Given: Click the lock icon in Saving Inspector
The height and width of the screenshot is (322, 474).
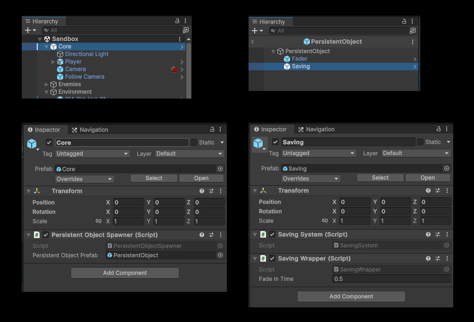Looking at the screenshot, I should (438, 129).
